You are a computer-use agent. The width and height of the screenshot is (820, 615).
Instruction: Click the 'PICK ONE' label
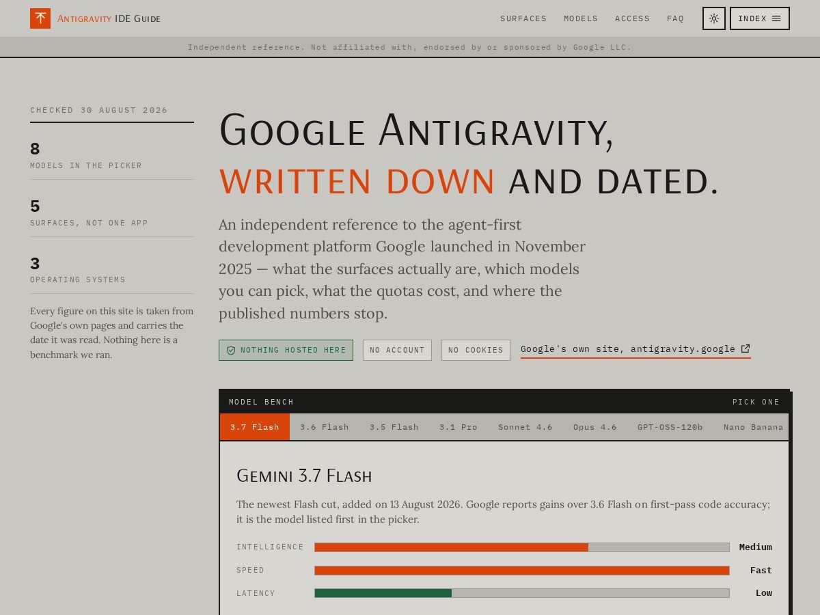coord(756,402)
